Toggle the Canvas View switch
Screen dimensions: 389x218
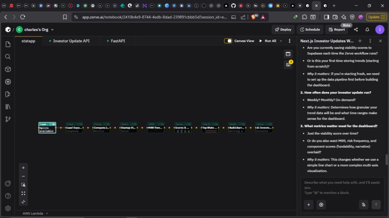pos(228,41)
